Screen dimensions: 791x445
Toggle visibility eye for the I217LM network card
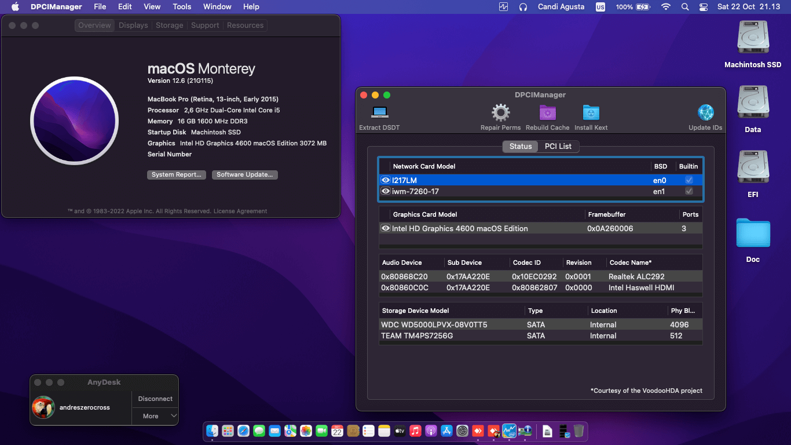tap(386, 180)
